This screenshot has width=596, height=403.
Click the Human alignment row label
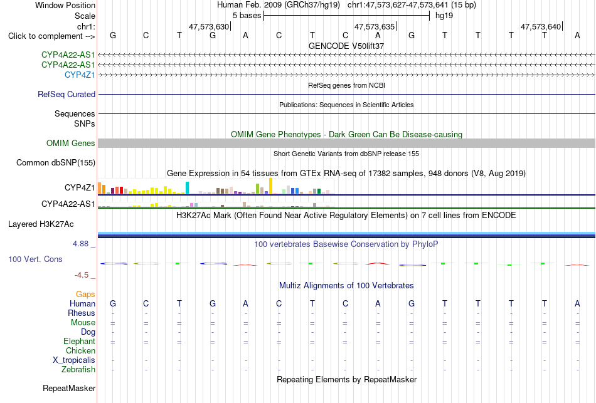pyautogui.click(x=82, y=303)
